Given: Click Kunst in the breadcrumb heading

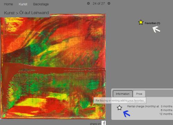Looking at the screenshot, I should coord(9,13).
